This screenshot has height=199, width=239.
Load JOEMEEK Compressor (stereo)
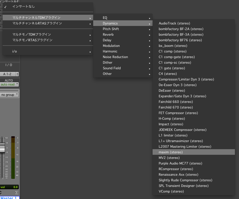pyautogui.click(x=194, y=130)
